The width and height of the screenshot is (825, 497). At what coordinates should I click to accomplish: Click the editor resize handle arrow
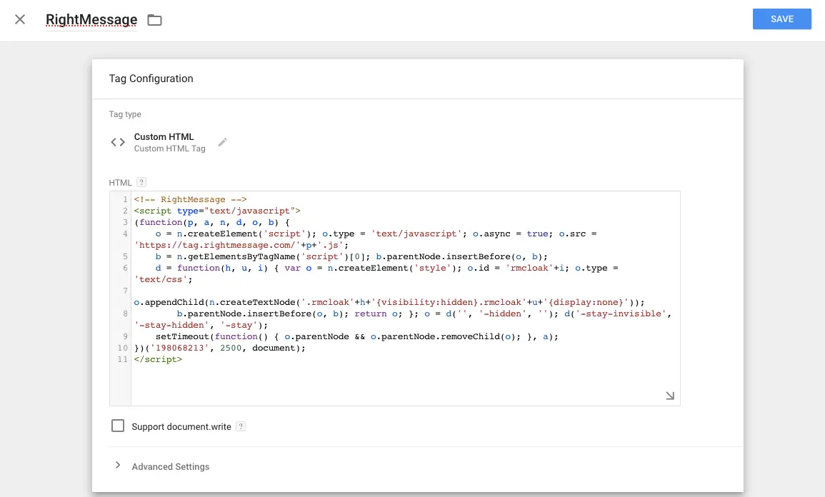pos(669,396)
